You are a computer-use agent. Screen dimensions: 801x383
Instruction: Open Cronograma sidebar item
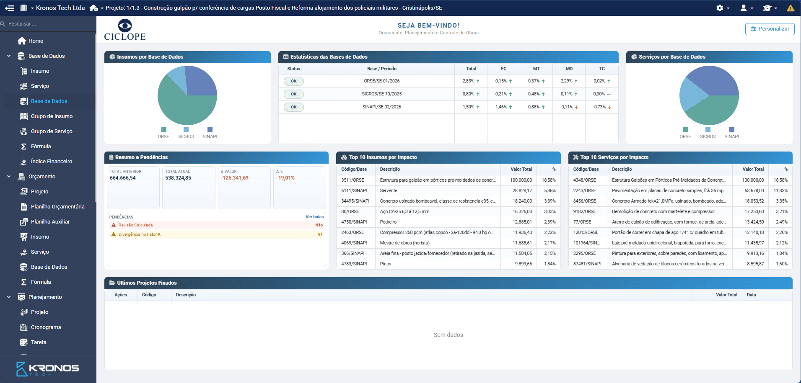(x=46, y=327)
